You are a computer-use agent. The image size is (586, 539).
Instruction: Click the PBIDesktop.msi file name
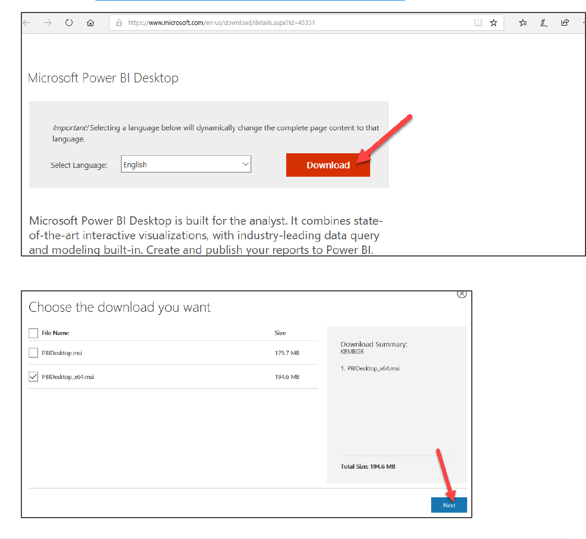[x=62, y=353]
